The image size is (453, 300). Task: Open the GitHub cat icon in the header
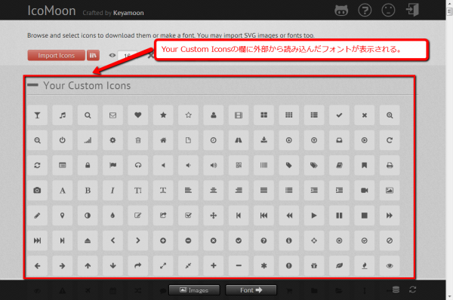coord(341,10)
